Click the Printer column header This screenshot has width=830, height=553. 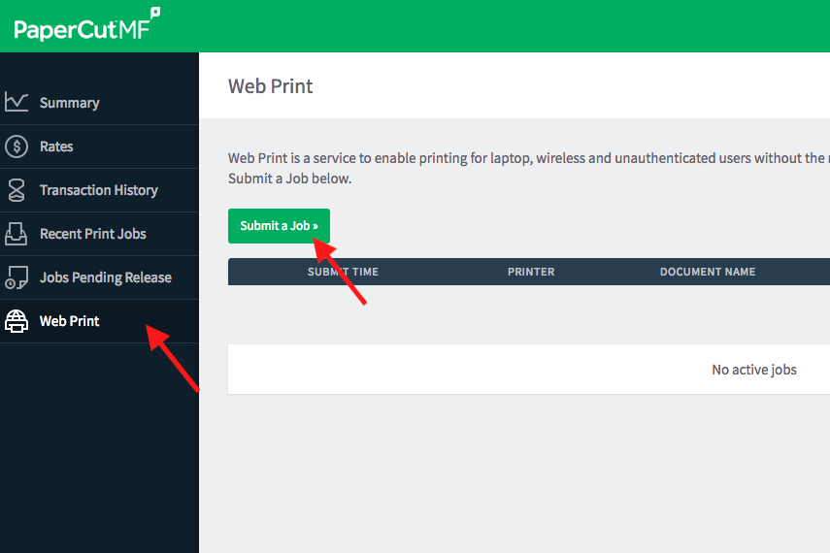click(531, 272)
